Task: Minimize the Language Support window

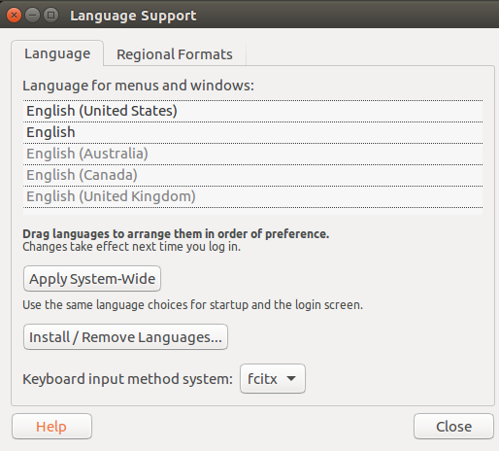Action: 32,16
